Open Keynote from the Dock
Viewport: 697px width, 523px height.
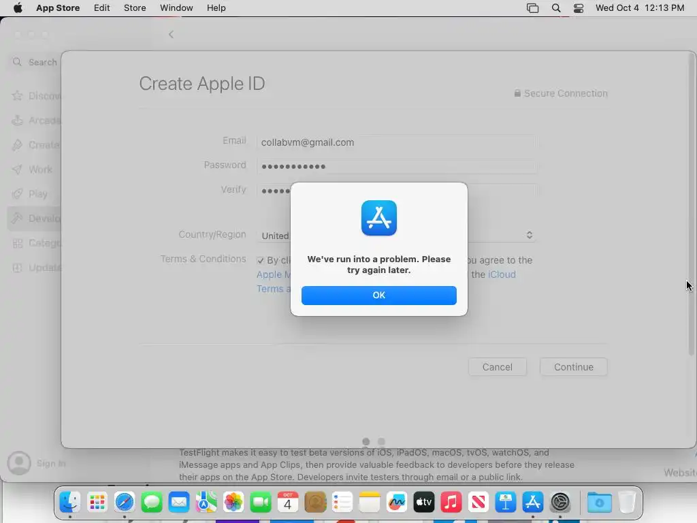coord(506,503)
